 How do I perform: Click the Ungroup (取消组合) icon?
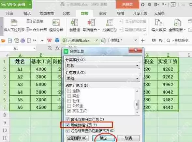[x=91, y=22]
